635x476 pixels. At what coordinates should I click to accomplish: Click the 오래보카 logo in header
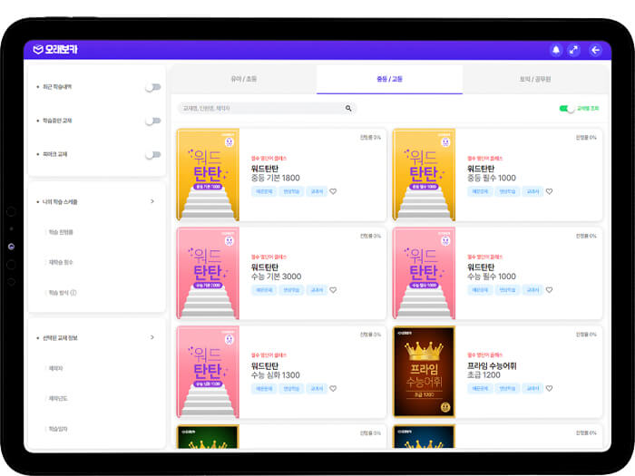pyautogui.click(x=55, y=49)
